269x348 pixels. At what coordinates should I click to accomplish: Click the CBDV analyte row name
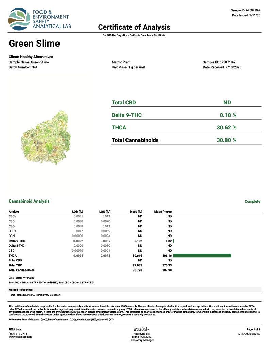coord(13,216)
